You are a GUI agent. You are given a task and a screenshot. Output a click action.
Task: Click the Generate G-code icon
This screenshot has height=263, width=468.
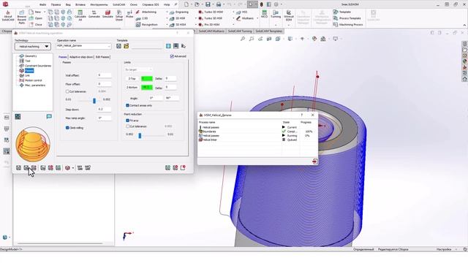click(x=94, y=15)
